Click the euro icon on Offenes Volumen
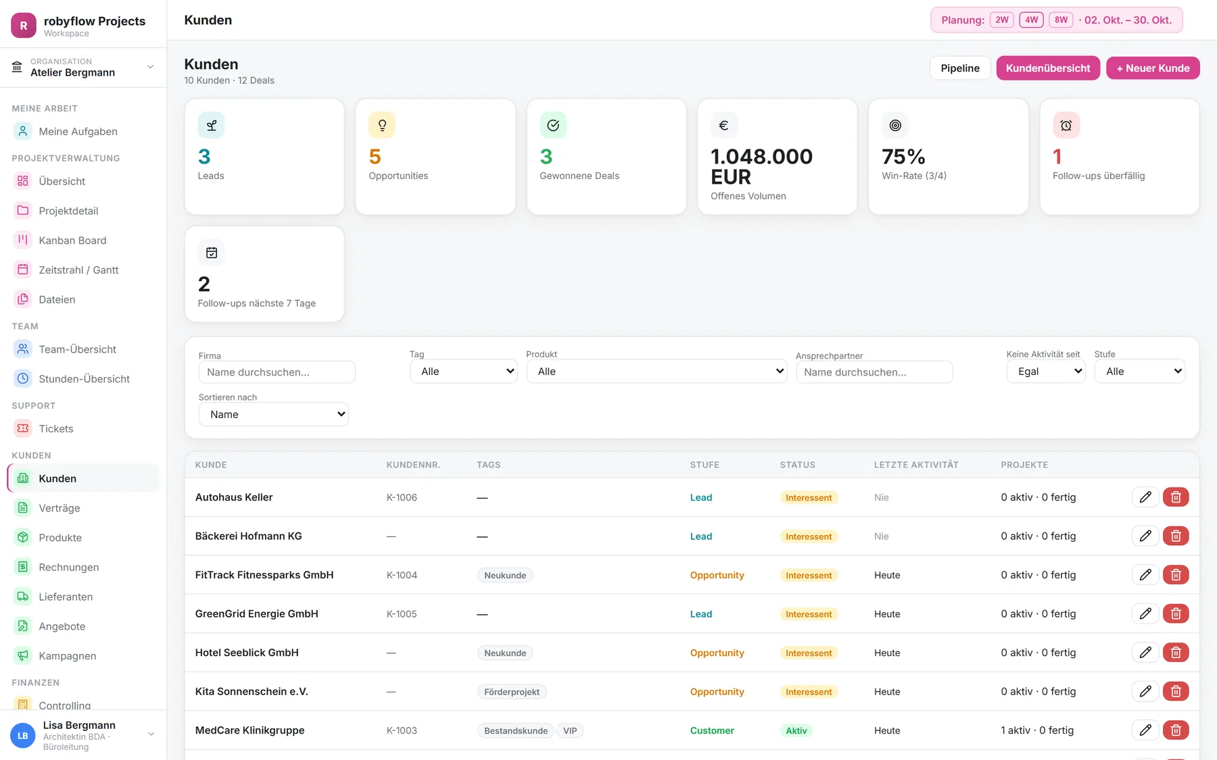This screenshot has height=760, width=1217. pyautogui.click(x=724, y=125)
